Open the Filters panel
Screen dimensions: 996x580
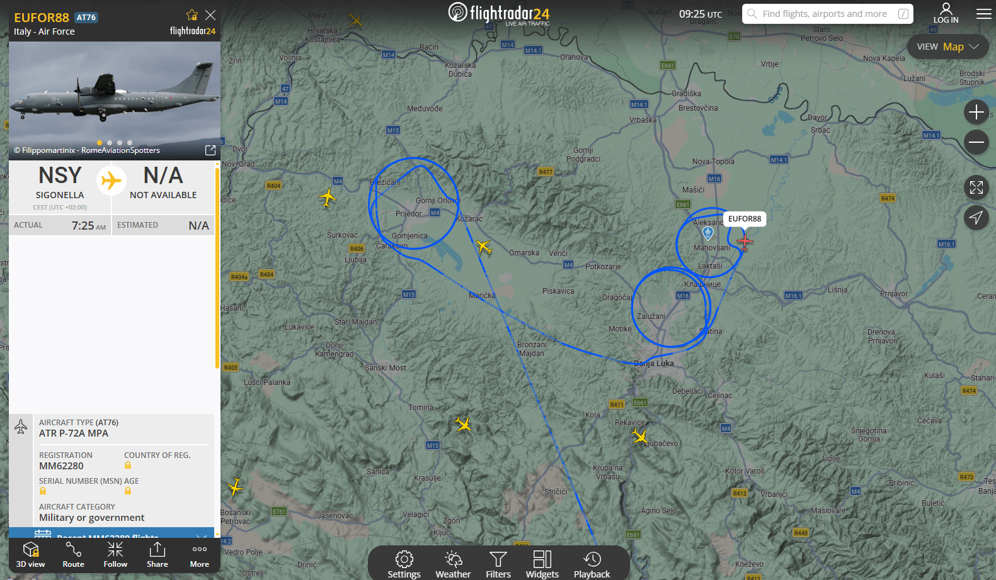click(498, 564)
